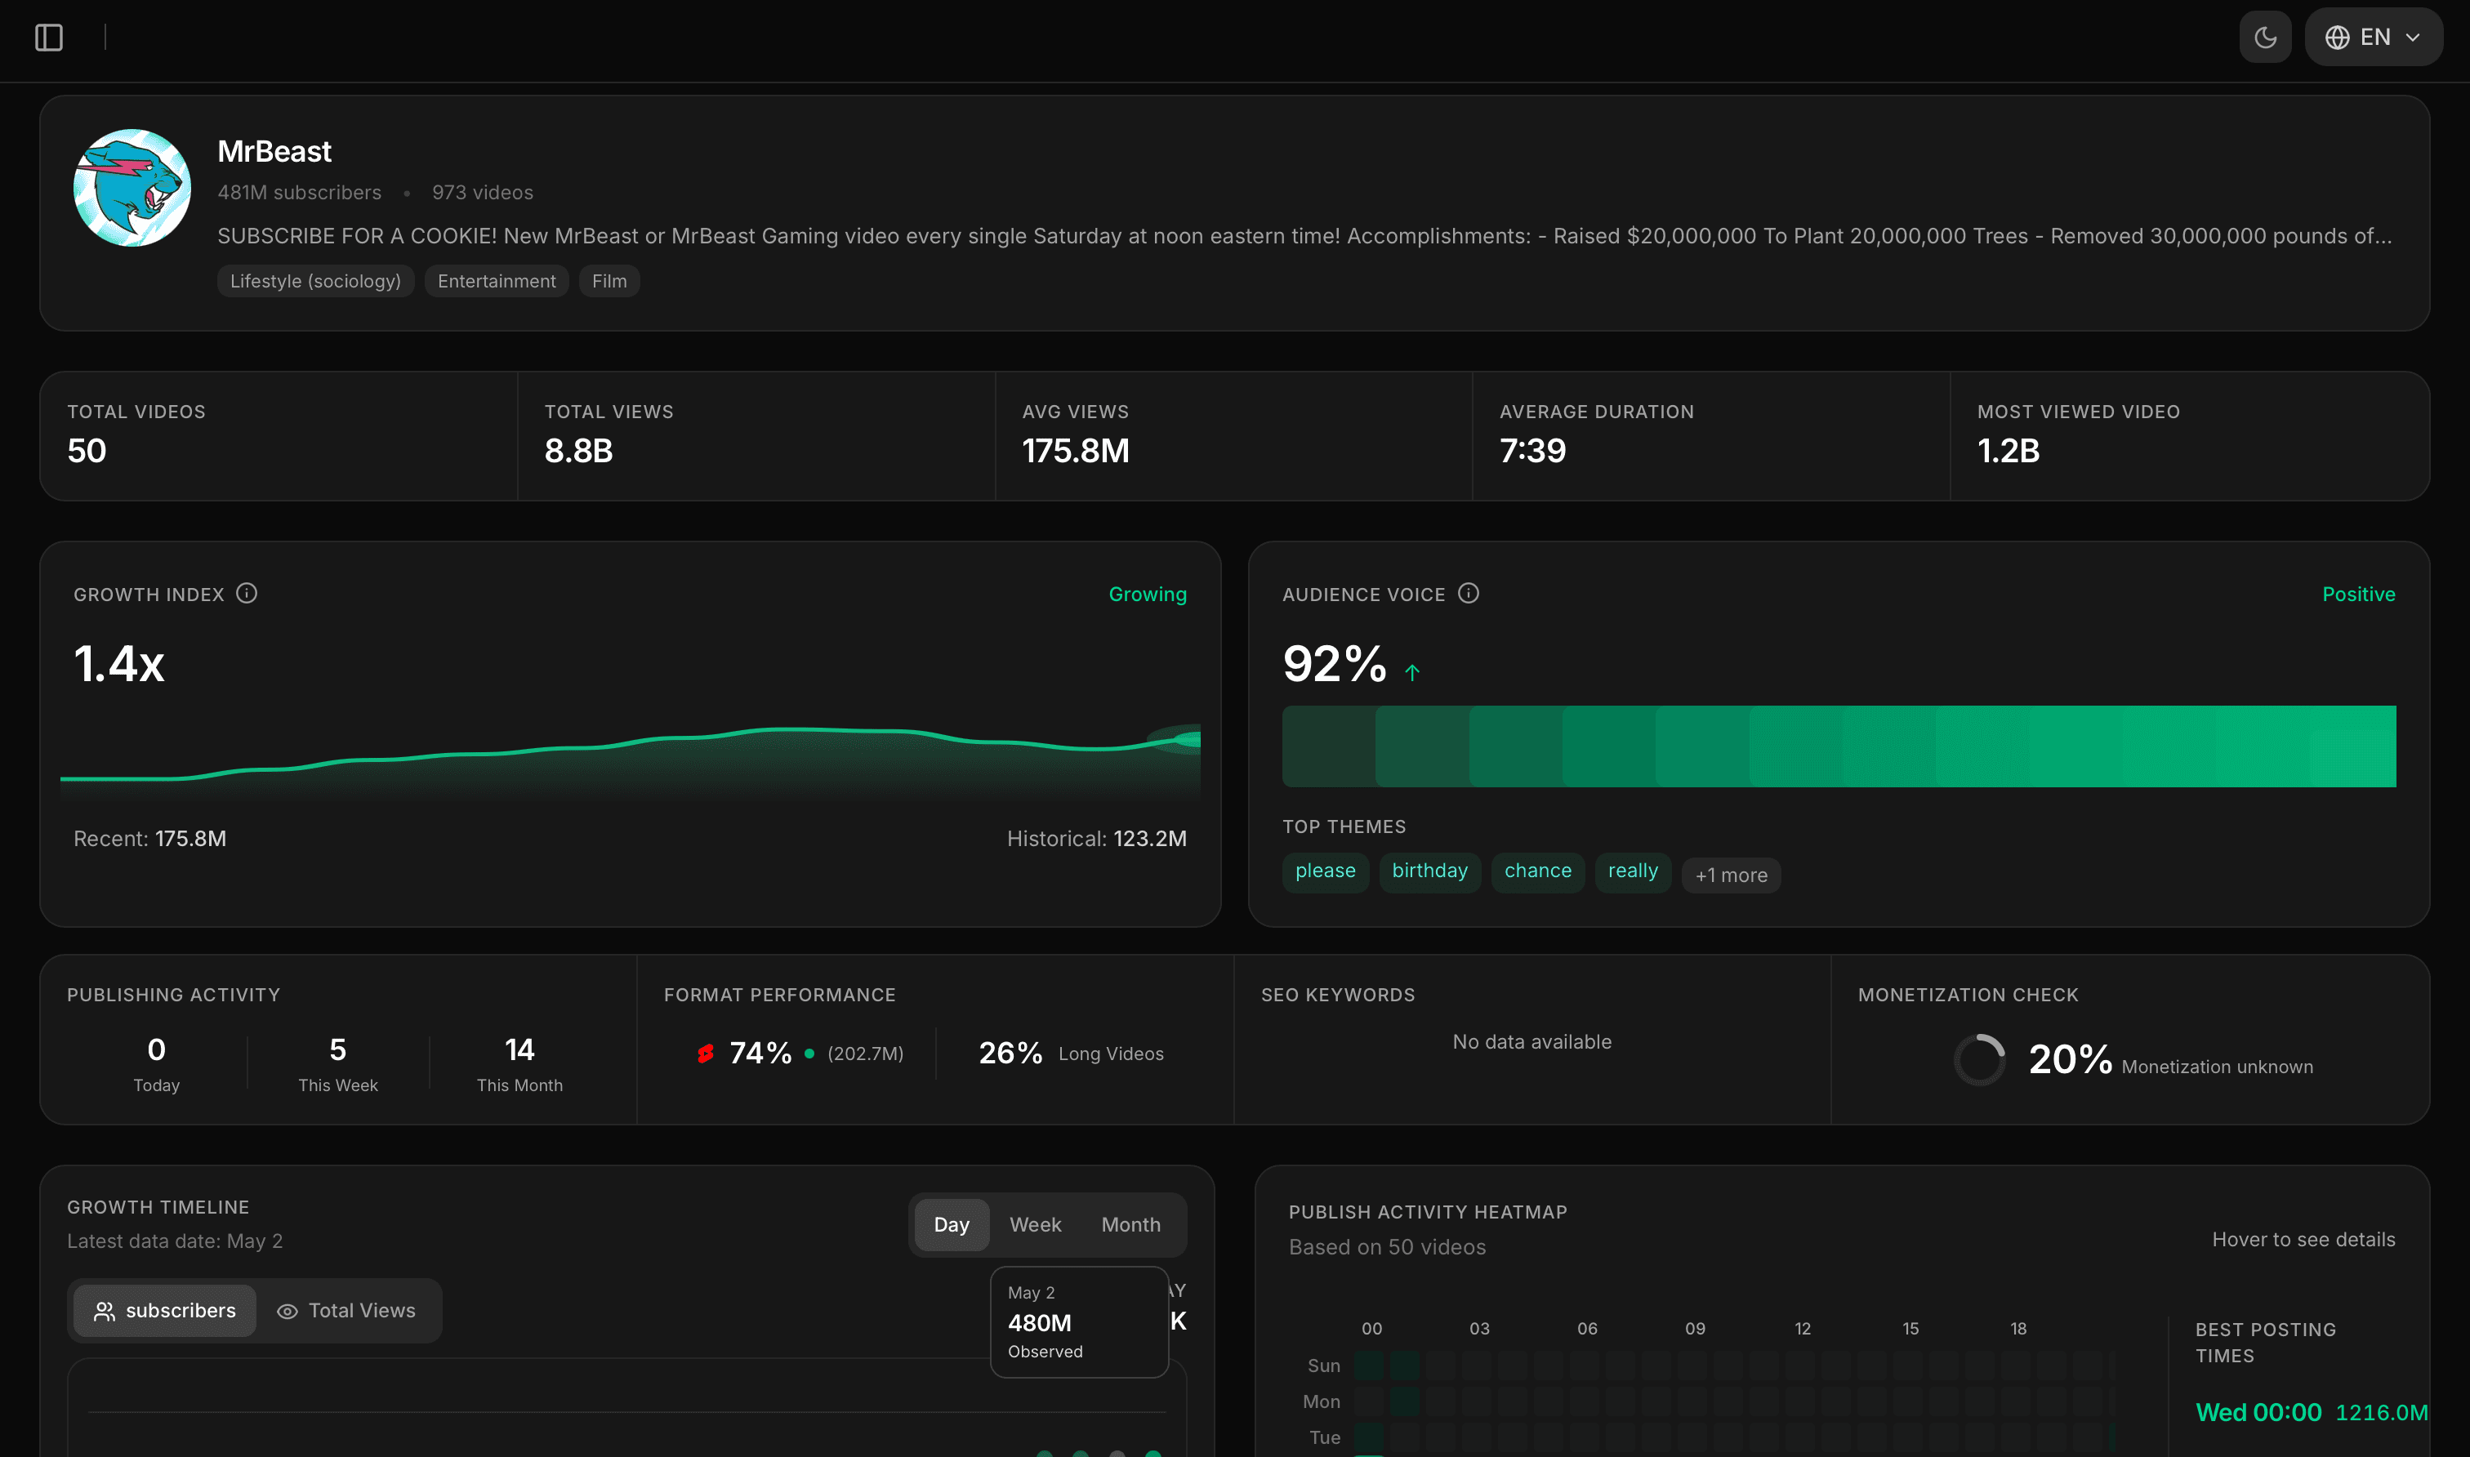Click the 'Latest data date: May 2' text

pos(175,1241)
